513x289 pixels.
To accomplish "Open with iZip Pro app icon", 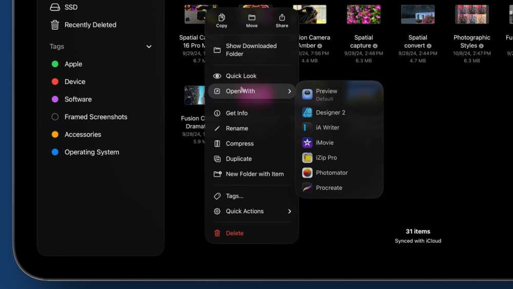I will [307, 158].
